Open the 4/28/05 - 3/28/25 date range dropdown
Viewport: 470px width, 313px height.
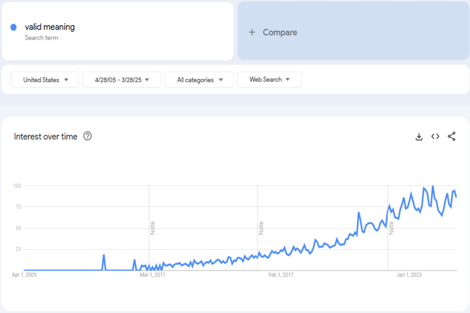coord(122,80)
